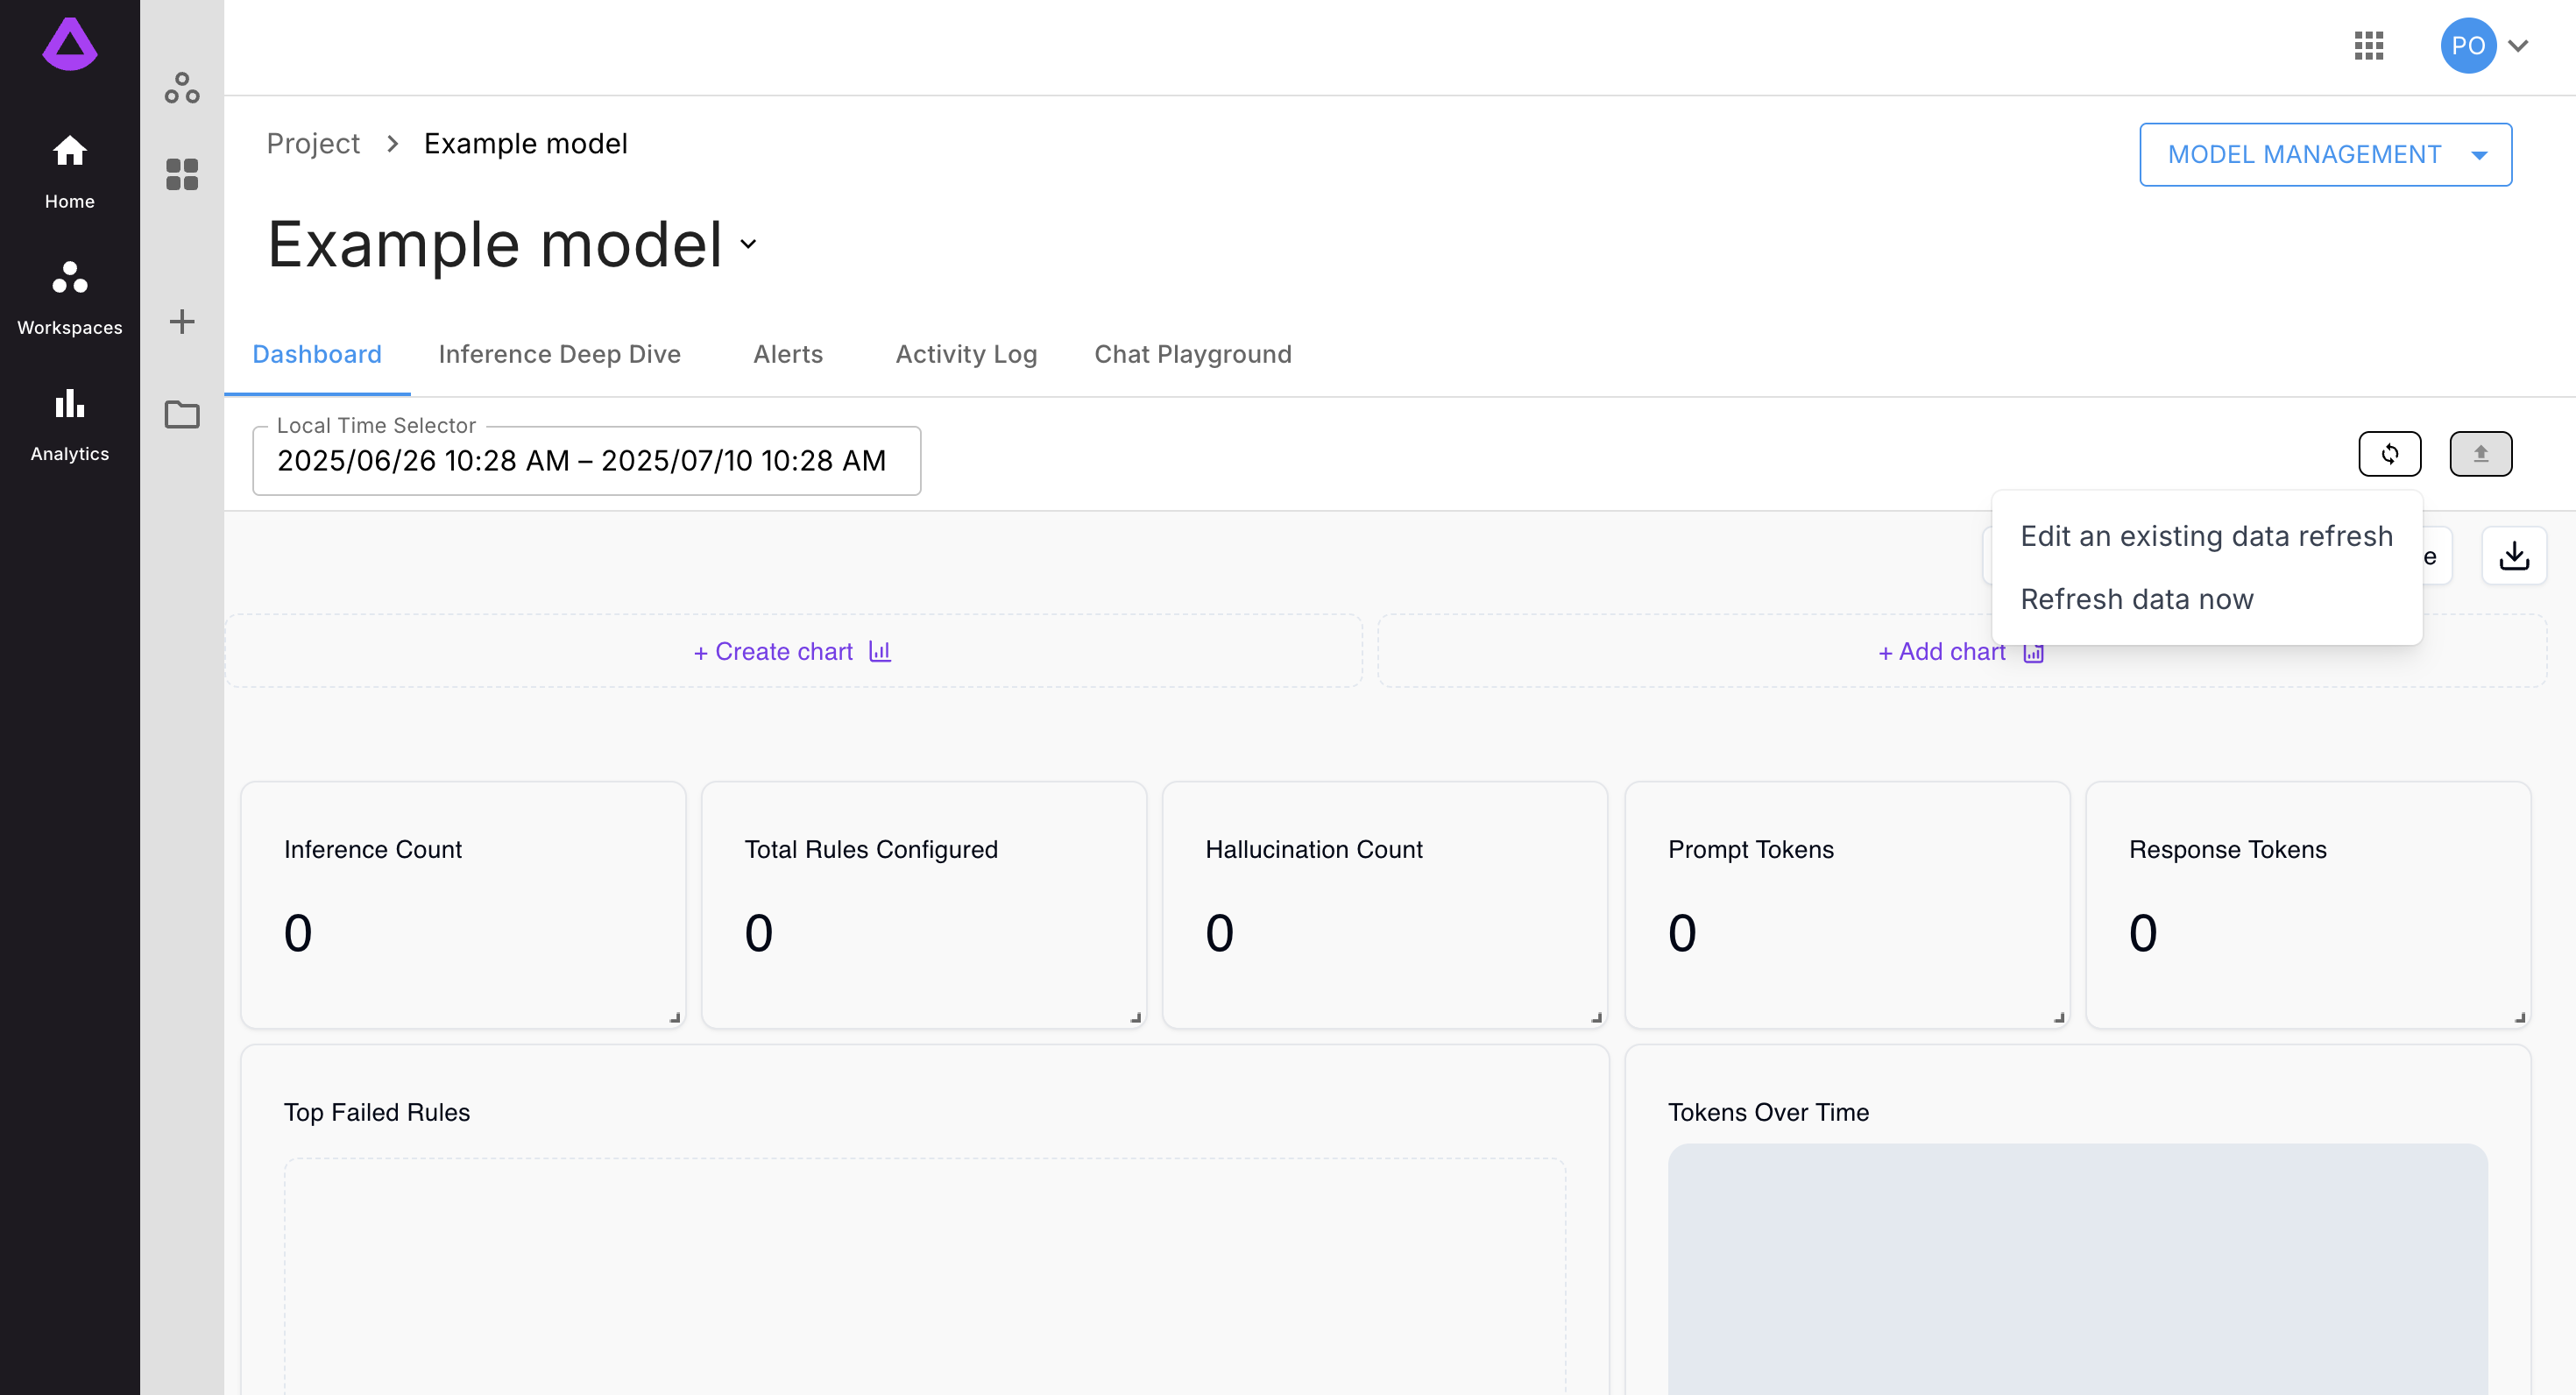Click Inference Count label
Screen dimensions: 2576x1395
coord(373,850)
